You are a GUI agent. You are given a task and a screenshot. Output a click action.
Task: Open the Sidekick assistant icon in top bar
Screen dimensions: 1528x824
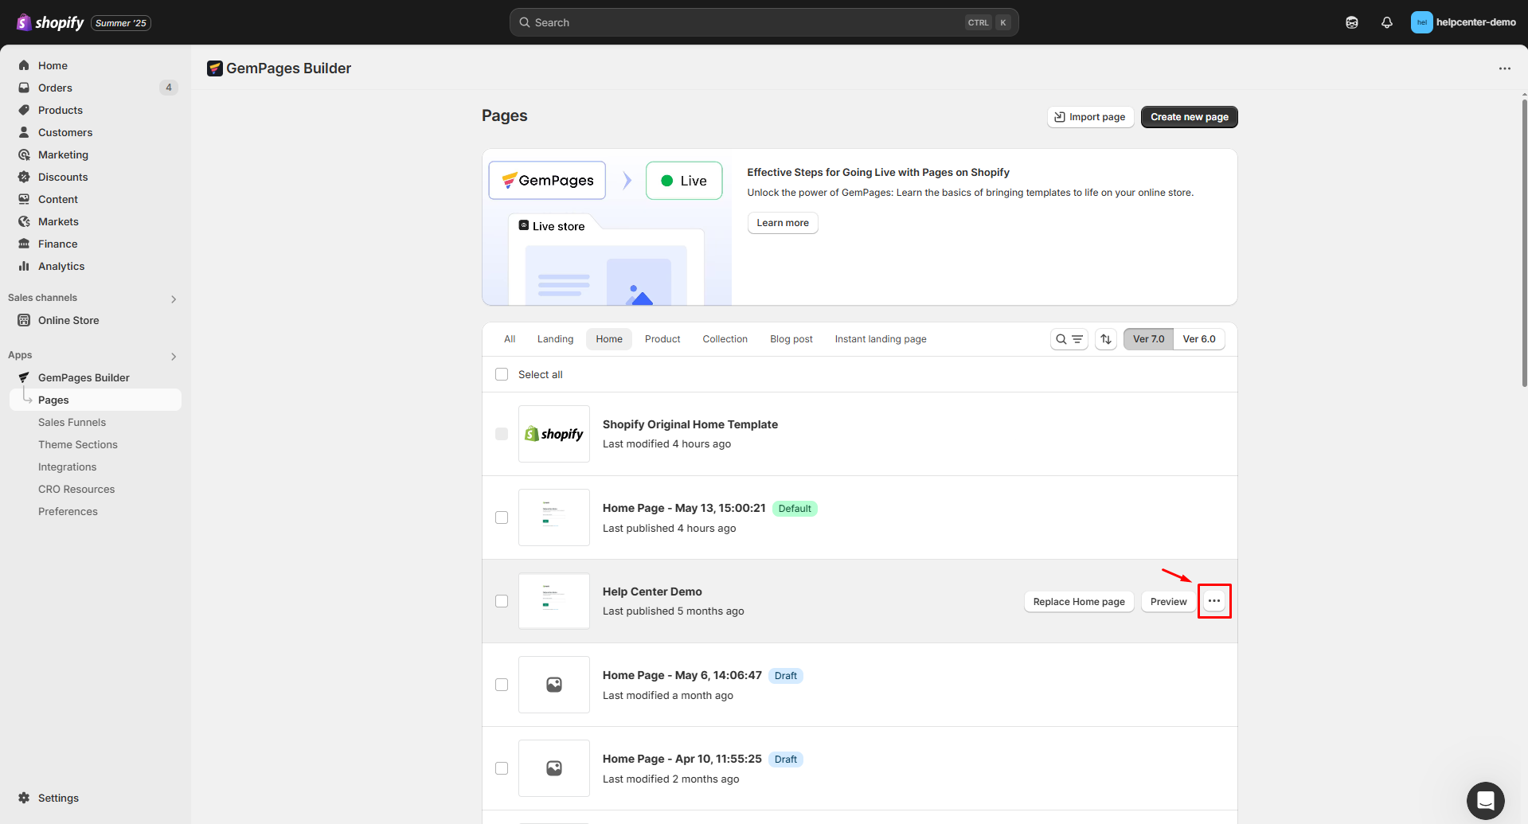click(x=1351, y=22)
